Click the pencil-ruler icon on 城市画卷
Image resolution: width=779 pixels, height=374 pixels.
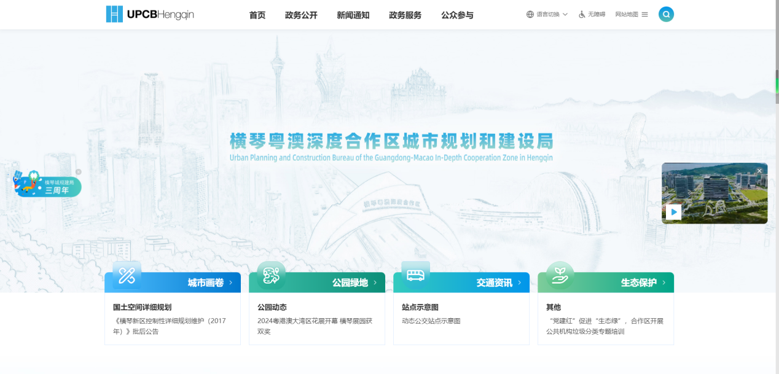(x=127, y=275)
